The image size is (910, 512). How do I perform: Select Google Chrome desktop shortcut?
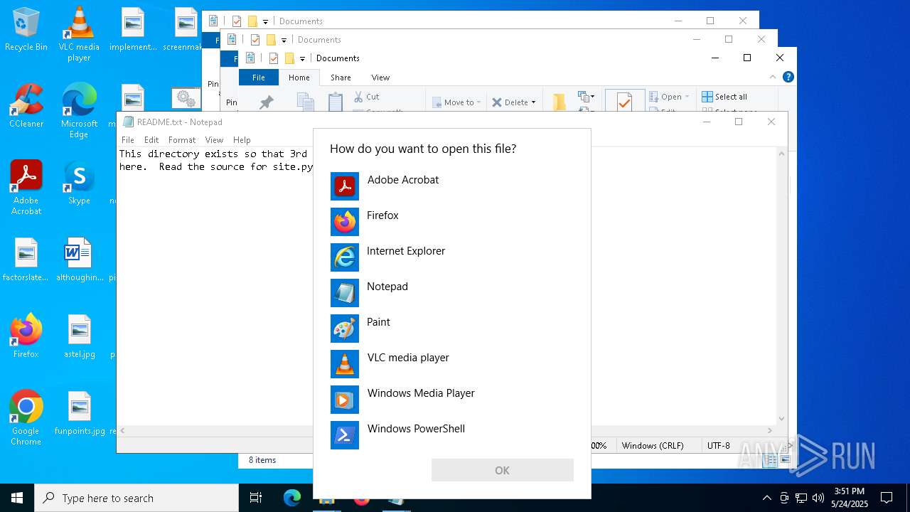(x=26, y=418)
